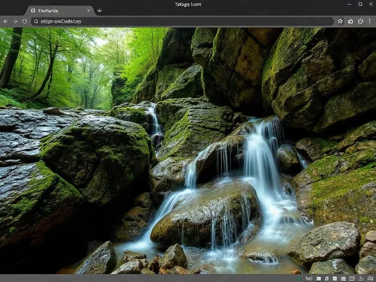Click the search icon inside the address bar
This screenshot has width=376, height=282.
click(x=36, y=21)
